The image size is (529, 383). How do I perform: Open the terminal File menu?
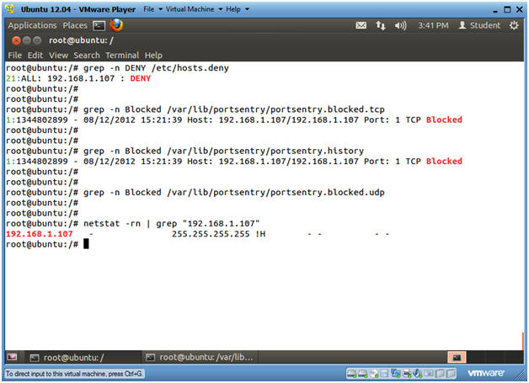tap(15, 56)
